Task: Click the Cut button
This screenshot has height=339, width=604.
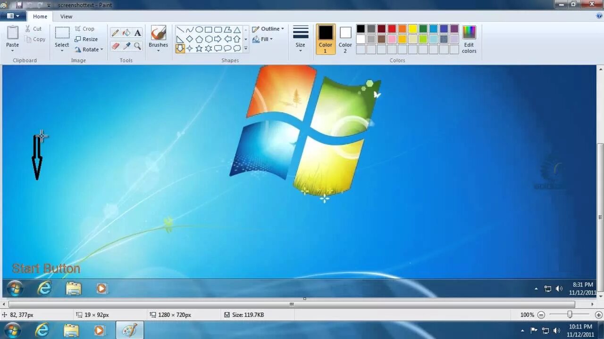Action: point(33,29)
